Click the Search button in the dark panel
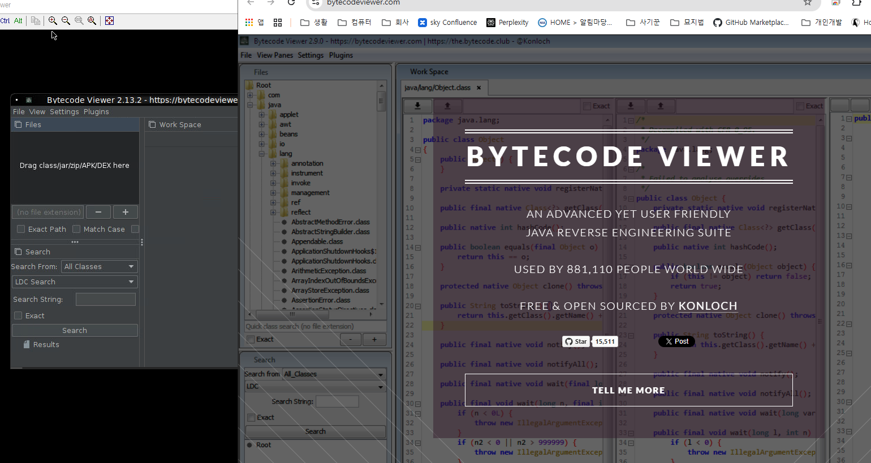This screenshot has height=463, width=871. pos(75,330)
